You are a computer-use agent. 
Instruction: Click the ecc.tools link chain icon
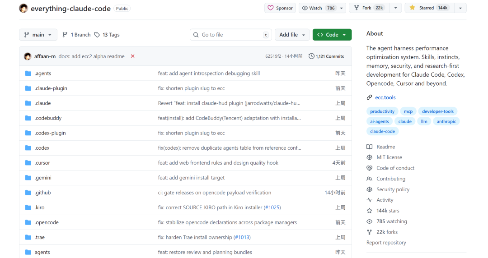(x=370, y=97)
